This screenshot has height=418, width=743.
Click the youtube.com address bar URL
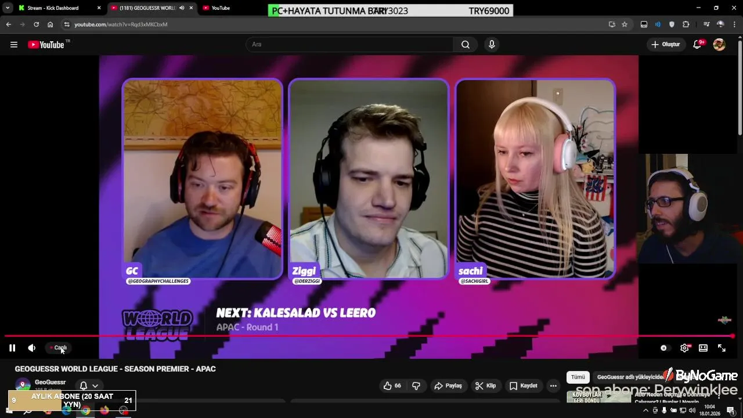[x=121, y=24]
